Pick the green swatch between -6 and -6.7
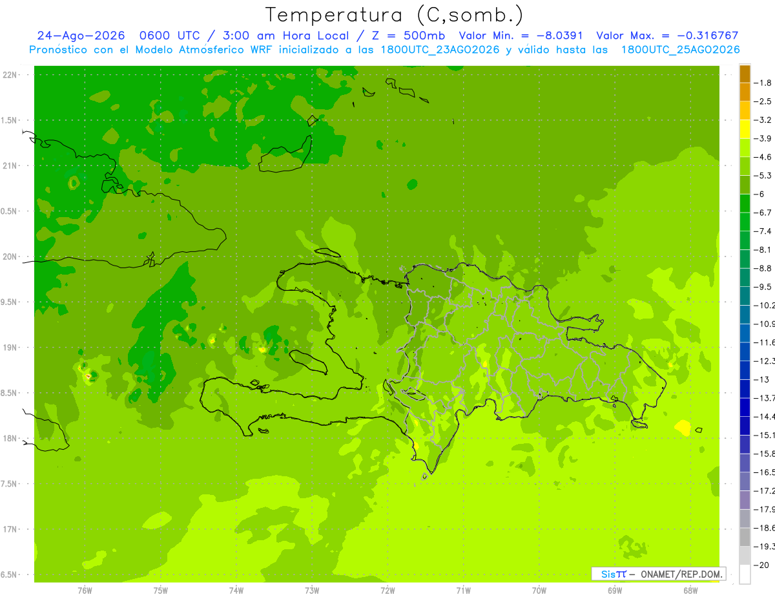This screenshot has height=599, width=775. pyautogui.click(x=745, y=204)
